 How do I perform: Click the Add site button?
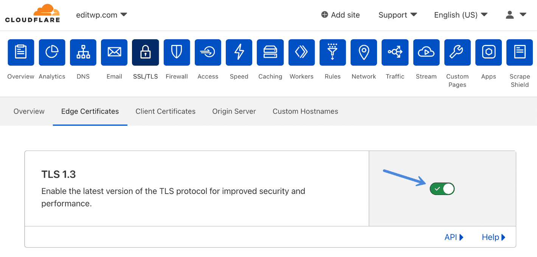(340, 15)
